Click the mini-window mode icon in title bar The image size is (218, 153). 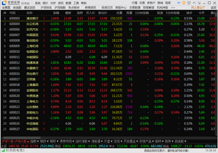pyautogui.click(x=199, y=3)
